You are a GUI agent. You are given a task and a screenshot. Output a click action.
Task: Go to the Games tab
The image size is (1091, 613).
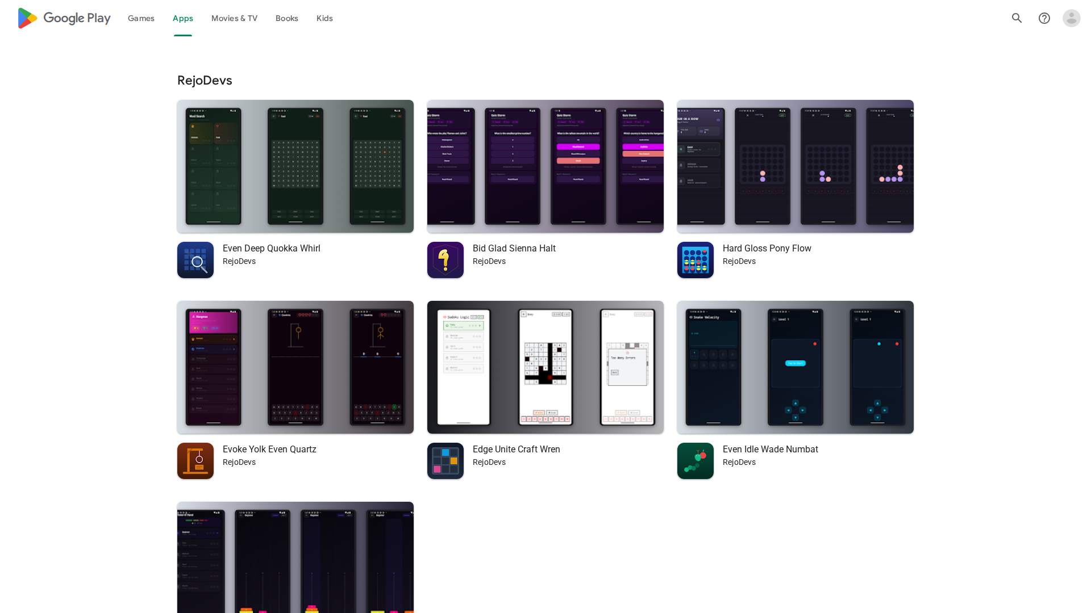coord(141,18)
